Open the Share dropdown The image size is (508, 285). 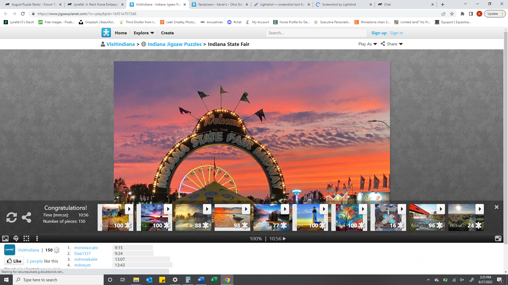pos(392,44)
